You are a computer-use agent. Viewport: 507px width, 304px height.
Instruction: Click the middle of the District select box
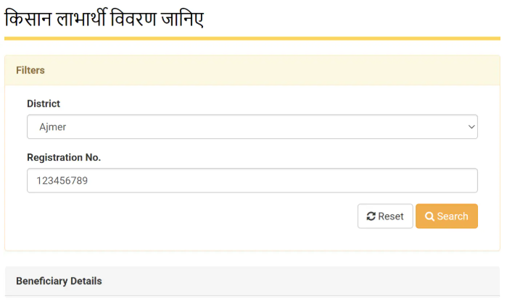point(252,127)
